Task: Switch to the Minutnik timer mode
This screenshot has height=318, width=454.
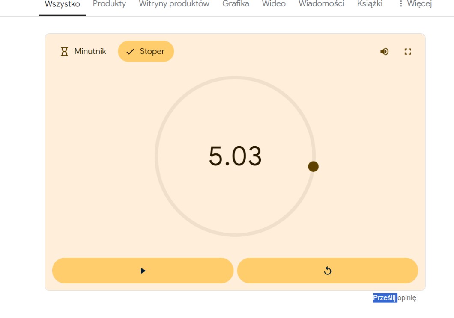Action: 83,52
